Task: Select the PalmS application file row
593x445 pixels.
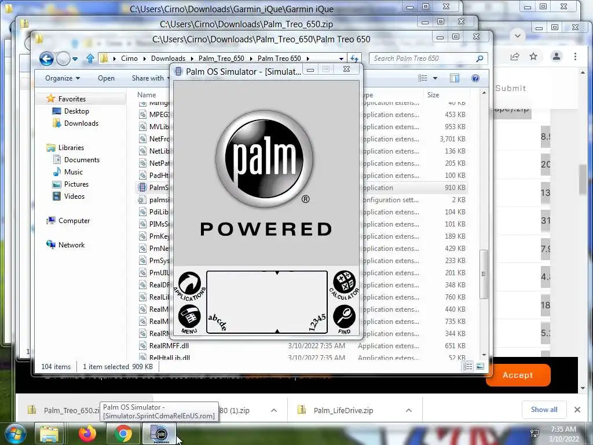Action: tap(301, 188)
